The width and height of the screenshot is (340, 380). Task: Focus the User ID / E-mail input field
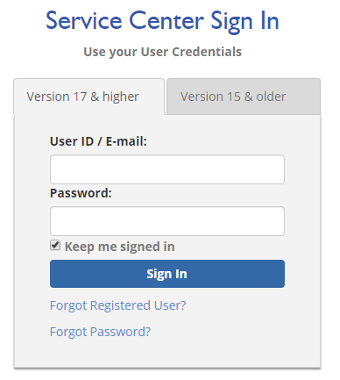click(167, 169)
